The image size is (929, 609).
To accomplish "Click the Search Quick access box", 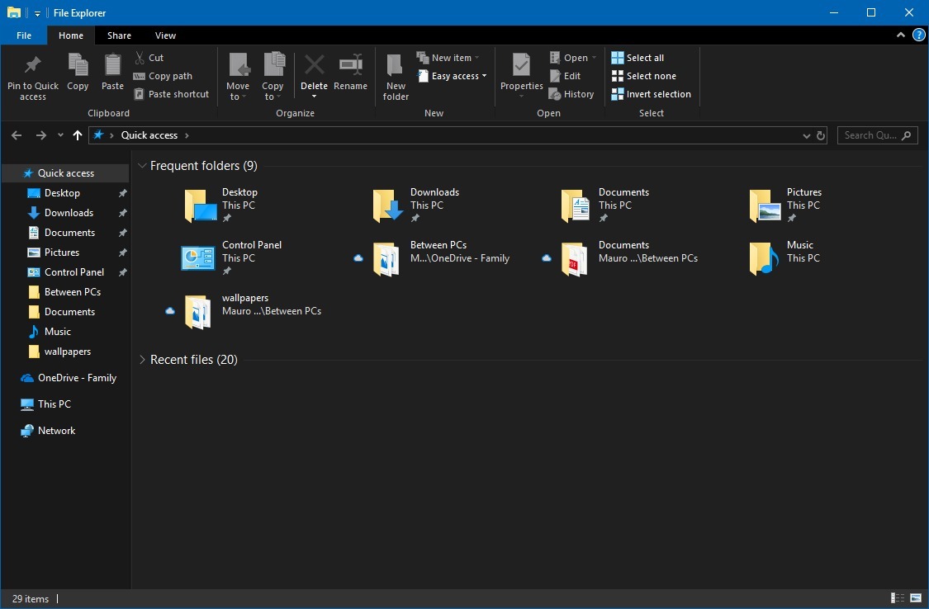I will pyautogui.click(x=877, y=135).
